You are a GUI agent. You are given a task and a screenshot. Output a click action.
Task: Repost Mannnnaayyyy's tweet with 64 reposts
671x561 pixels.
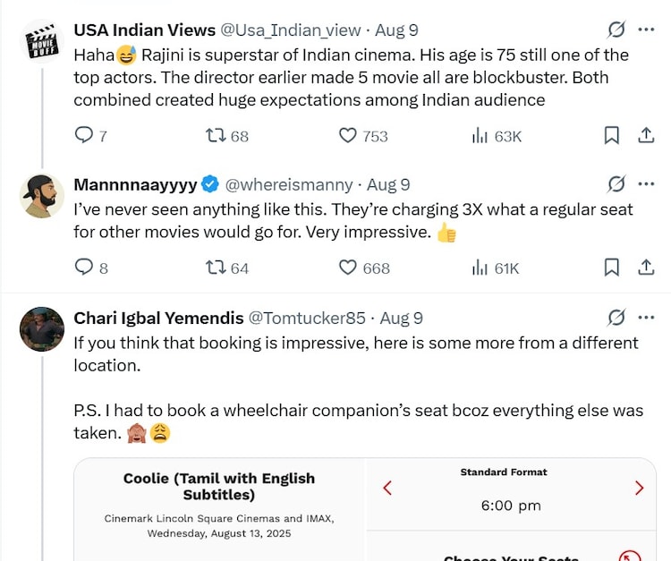[216, 268]
